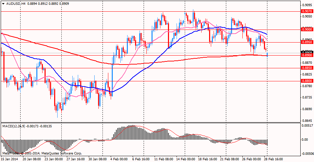This screenshot has width=314, height=162.
Task: Click the MACD(12,26,9) indicator label
Action: click(x=13, y=127)
